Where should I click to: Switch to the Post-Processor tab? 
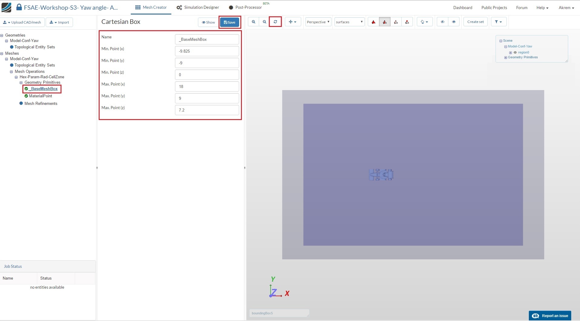coord(245,7)
